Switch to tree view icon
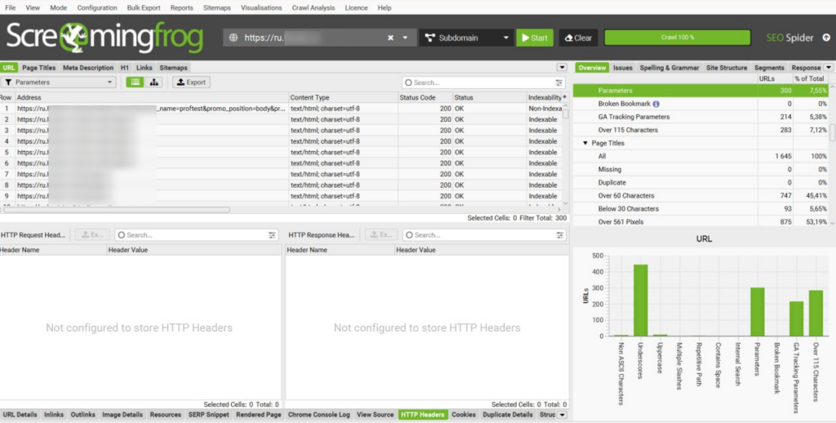Image resolution: width=836 pixels, height=423 pixels. (154, 82)
